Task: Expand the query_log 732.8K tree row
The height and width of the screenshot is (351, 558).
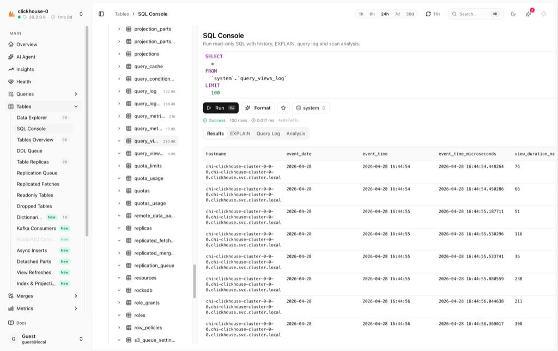Action: [x=119, y=91]
